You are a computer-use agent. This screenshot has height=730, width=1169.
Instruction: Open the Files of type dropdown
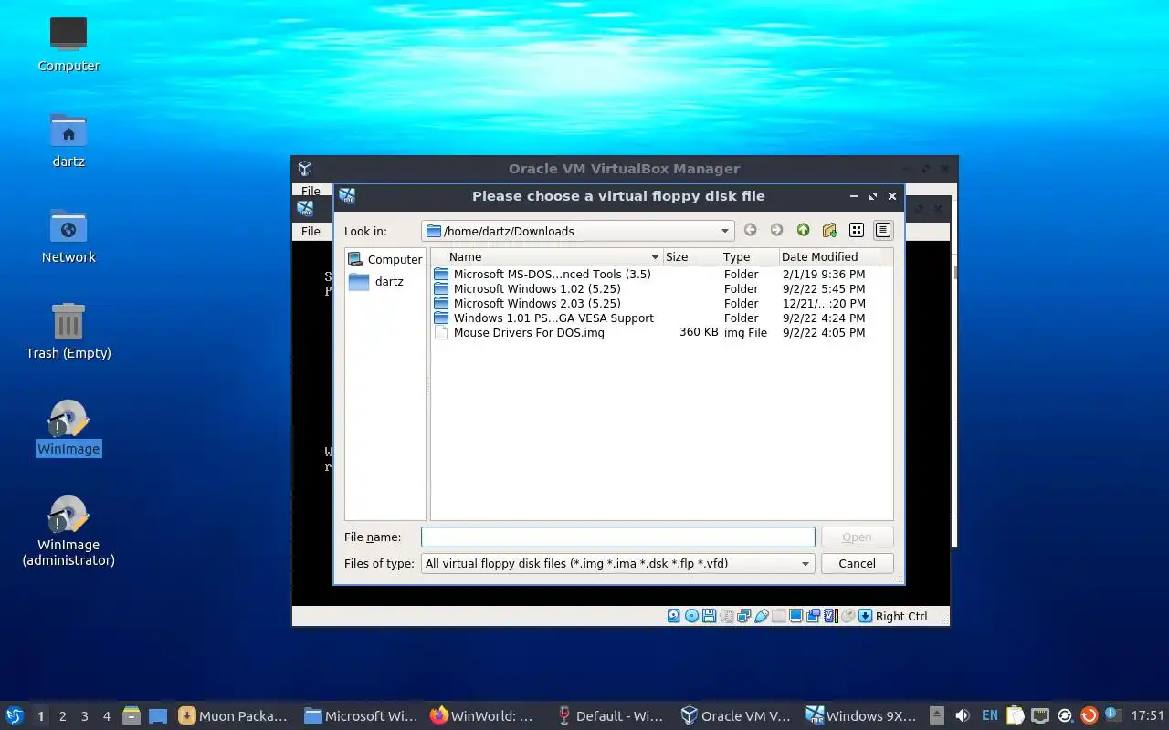pos(617,563)
